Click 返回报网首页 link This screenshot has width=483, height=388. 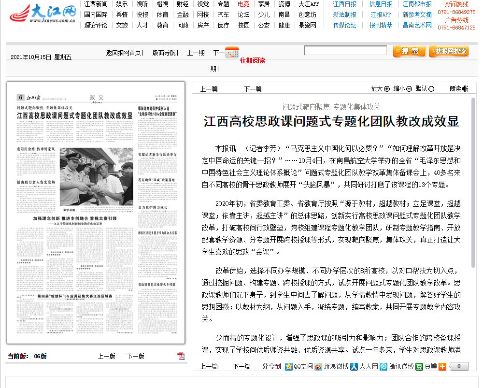tap(124, 53)
